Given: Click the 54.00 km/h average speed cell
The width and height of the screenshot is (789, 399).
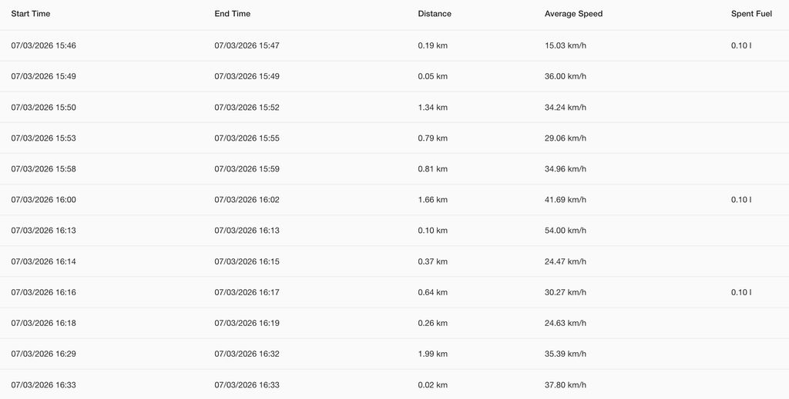Looking at the screenshot, I should pos(565,231).
